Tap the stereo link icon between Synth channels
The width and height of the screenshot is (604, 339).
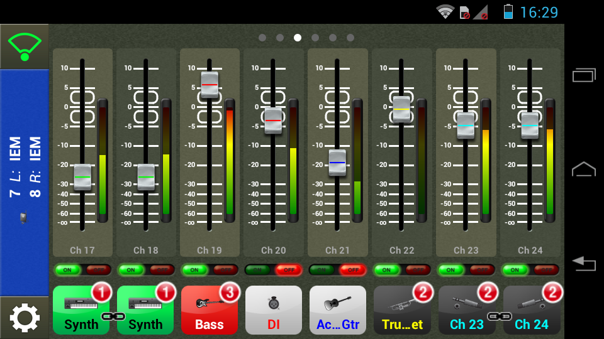tap(113, 316)
